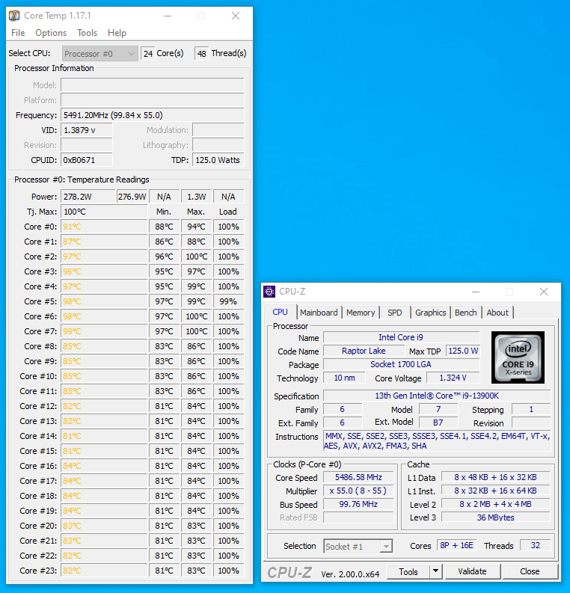Click the Multiplier value x 55.0

tap(358, 491)
